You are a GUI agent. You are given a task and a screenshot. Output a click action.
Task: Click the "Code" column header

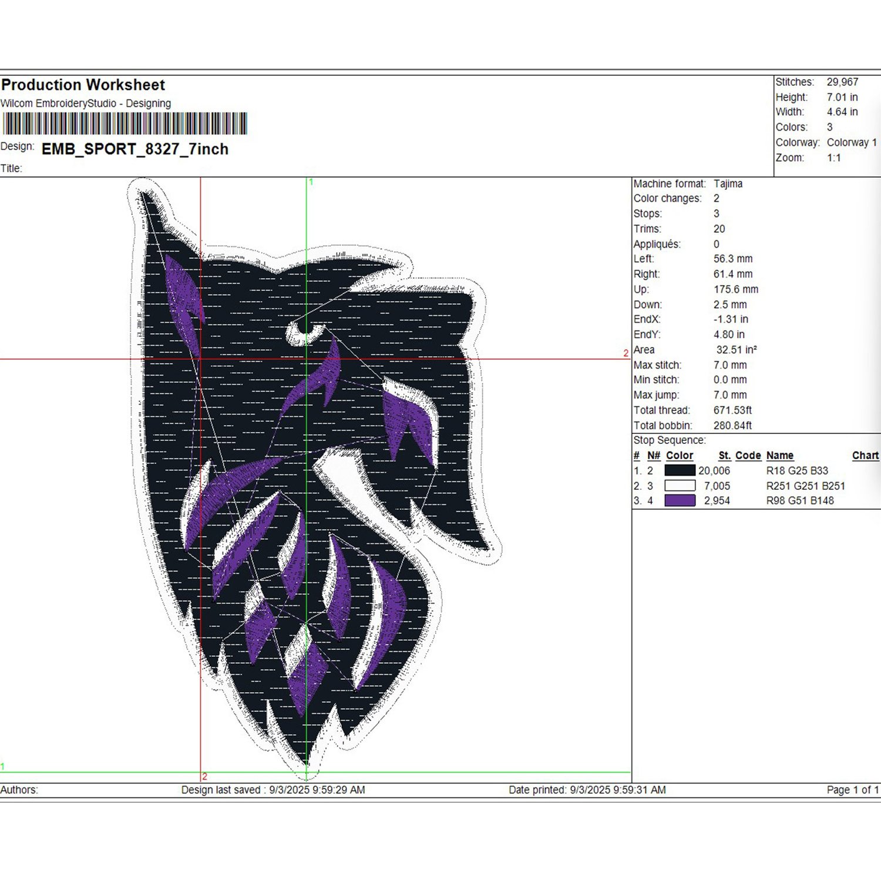[x=748, y=456]
